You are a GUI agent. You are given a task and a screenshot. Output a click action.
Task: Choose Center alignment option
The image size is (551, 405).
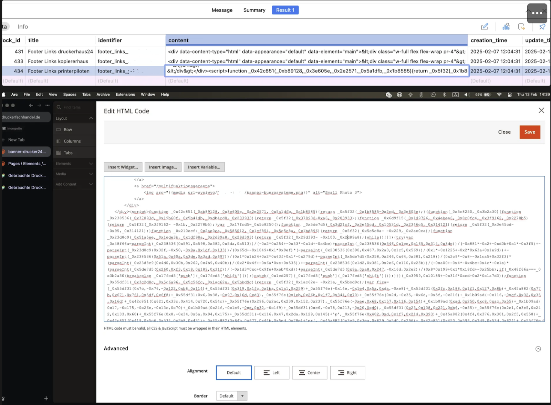[309, 373]
